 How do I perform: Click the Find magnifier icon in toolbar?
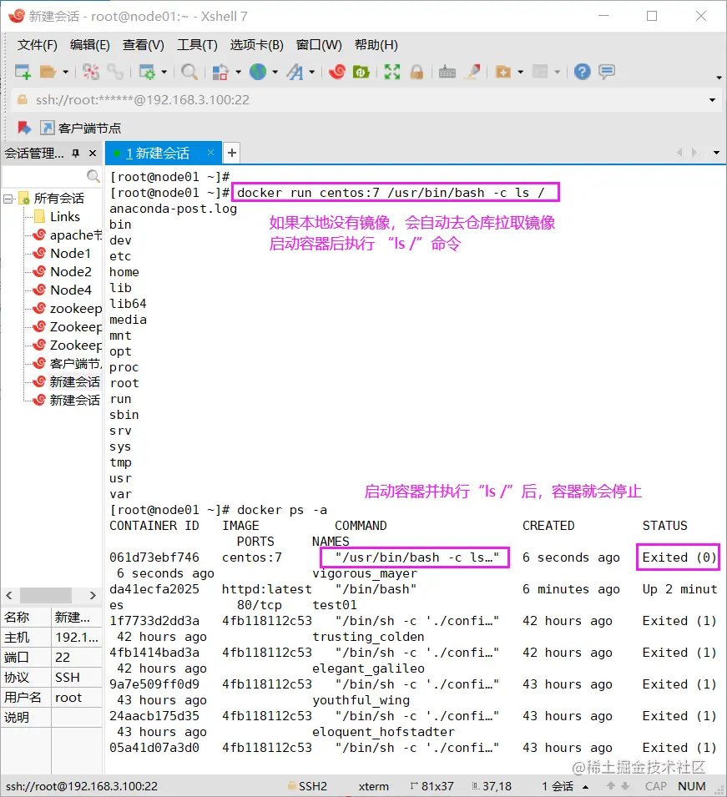[x=189, y=72]
